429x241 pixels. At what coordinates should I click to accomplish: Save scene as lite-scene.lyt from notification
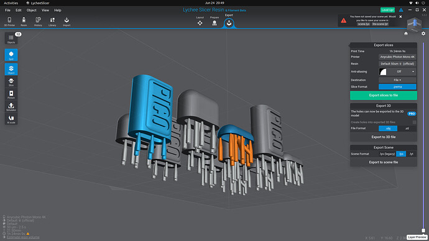380,24
